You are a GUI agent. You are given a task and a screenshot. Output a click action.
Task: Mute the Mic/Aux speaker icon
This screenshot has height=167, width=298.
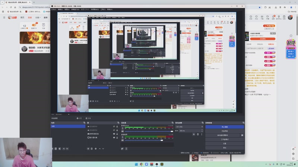pos(123,131)
